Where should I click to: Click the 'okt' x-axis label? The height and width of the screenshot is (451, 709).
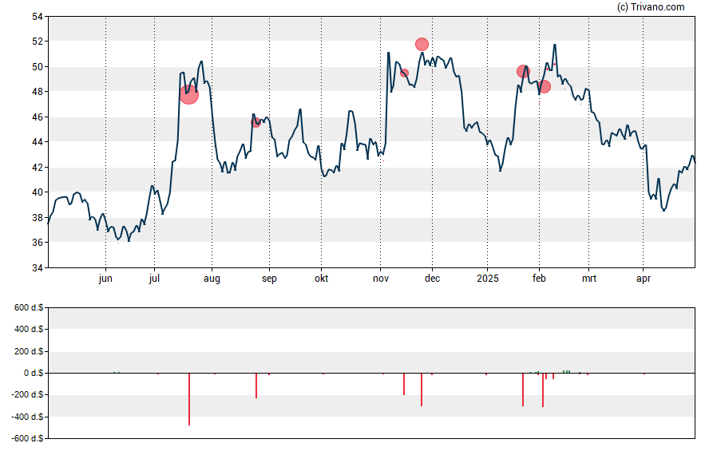(322, 279)
